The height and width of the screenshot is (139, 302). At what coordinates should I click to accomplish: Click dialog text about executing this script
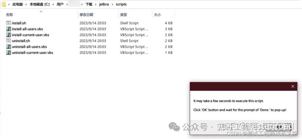[x=228, y=101]
